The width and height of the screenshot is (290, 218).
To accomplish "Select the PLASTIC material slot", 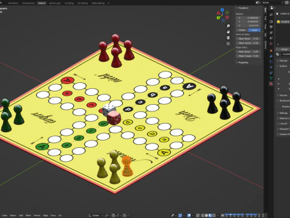I will point(283,22).
